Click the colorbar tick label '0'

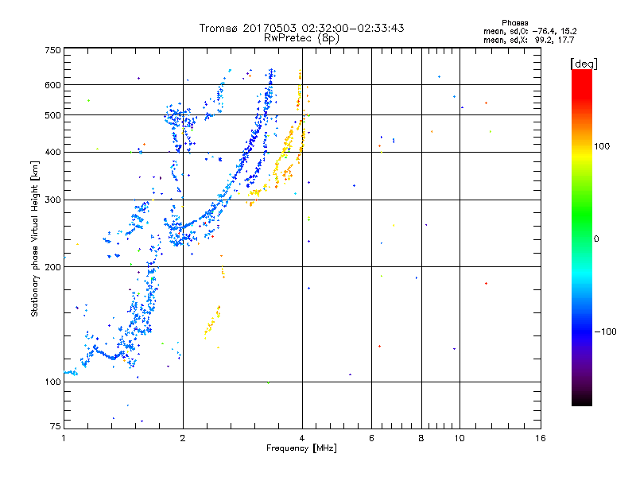pyautogui.click(x=596, y=239)
